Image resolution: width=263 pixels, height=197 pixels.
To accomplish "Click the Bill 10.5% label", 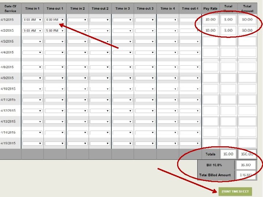I will point(214,165).
